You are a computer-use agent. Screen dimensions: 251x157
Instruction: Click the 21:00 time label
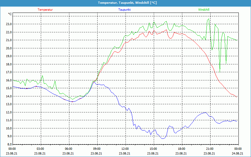[210, 149]
